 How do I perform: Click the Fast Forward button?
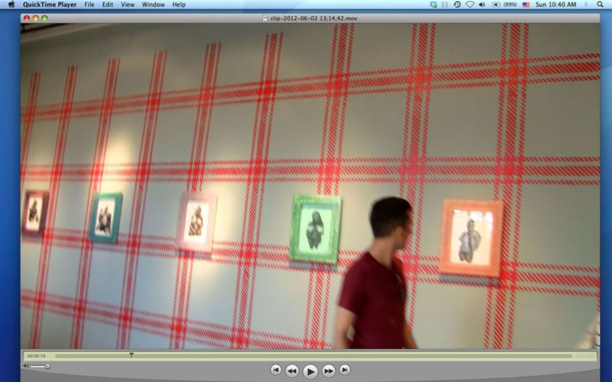328,370
